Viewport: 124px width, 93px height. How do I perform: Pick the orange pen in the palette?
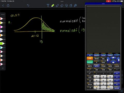click(x=3, y=35)
